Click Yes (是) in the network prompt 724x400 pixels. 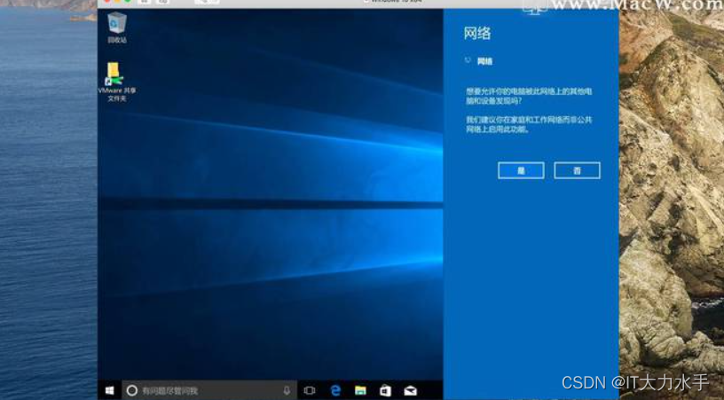click(521, 170)
